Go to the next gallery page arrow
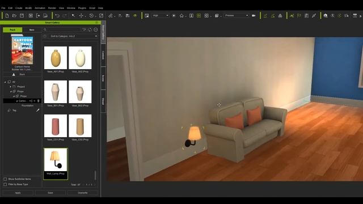 (x=95, y=185)
